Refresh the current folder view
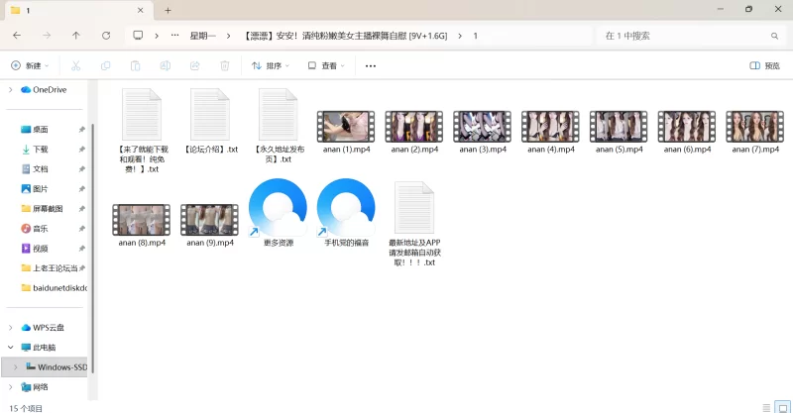793x413 pixels. [x=106, y=36]
